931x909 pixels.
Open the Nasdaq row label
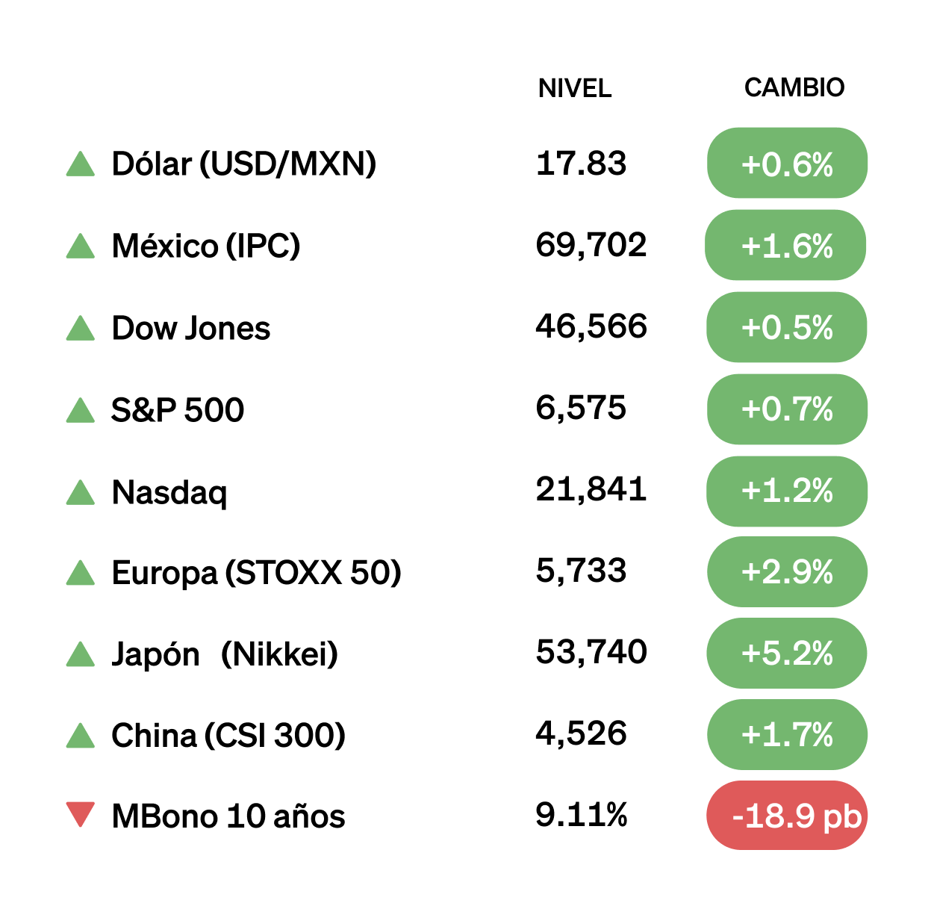[x=169, y=492]
